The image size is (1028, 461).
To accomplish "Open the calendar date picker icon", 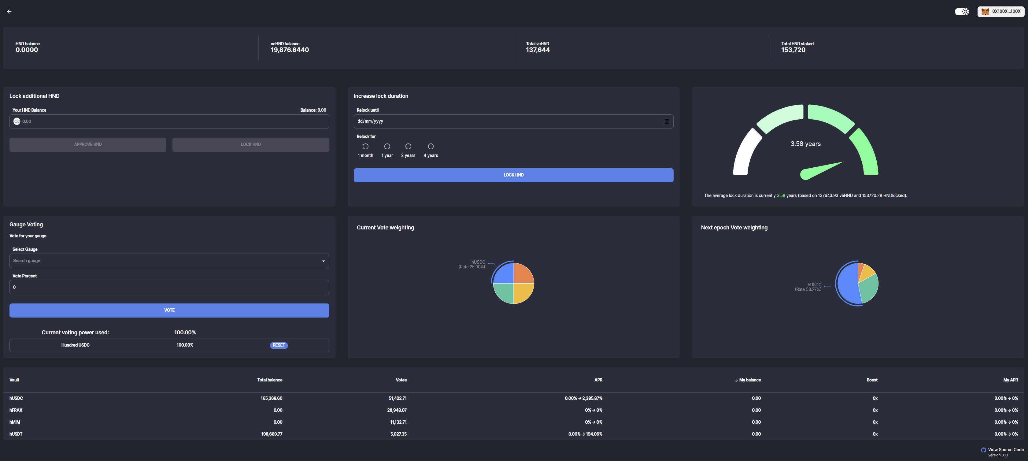I will [x=667, y=121].
